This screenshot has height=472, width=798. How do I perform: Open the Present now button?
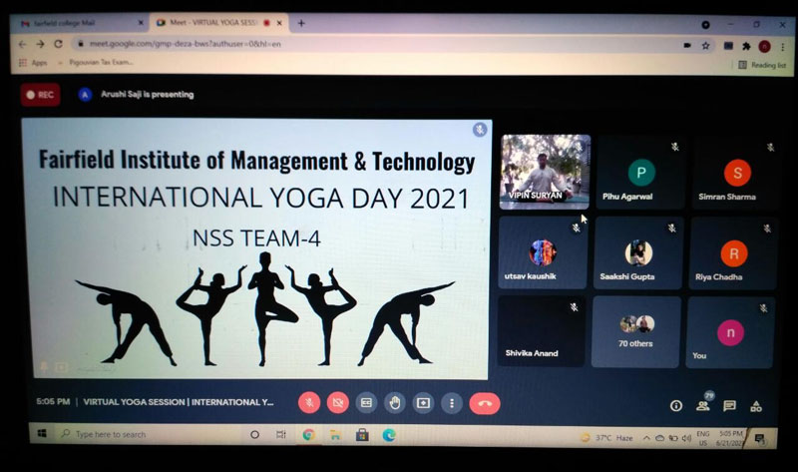423,403
